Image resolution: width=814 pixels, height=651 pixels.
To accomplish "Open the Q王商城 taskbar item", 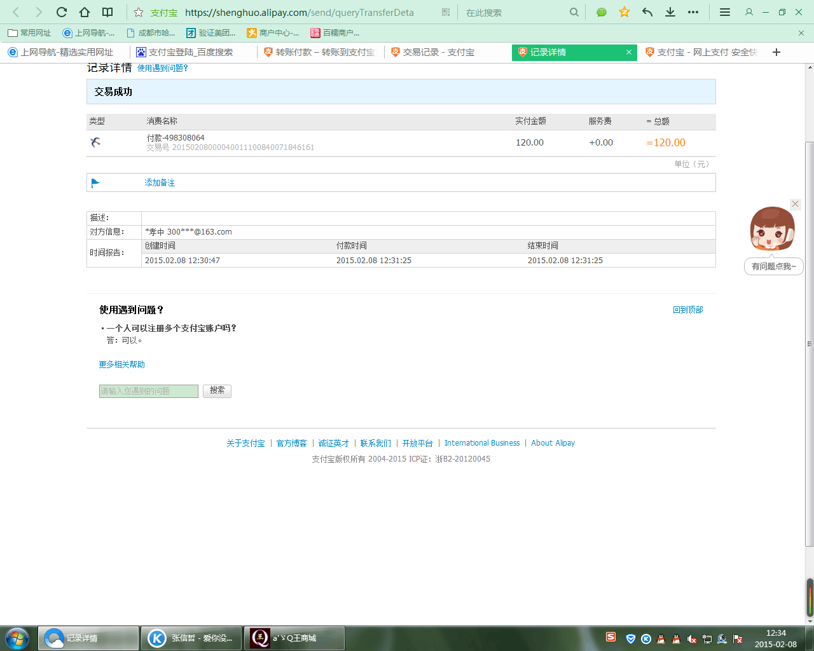I will (294, 638).
